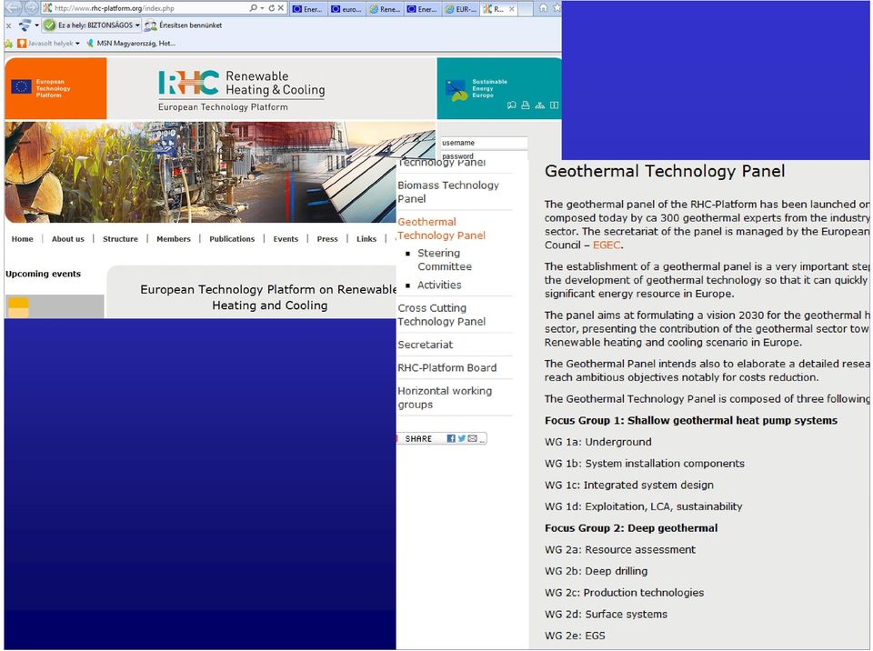Click the header banner photo collage
The height and width of the screenshot is (651, 873).
click(220, 172)
